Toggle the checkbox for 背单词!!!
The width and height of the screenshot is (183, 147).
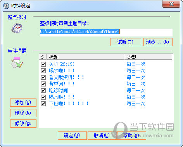43,84
